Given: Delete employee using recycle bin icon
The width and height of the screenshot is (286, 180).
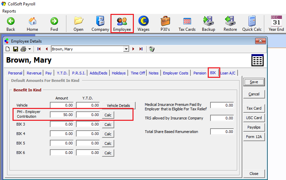Looking at the screenshot, I should click(152, 49).
